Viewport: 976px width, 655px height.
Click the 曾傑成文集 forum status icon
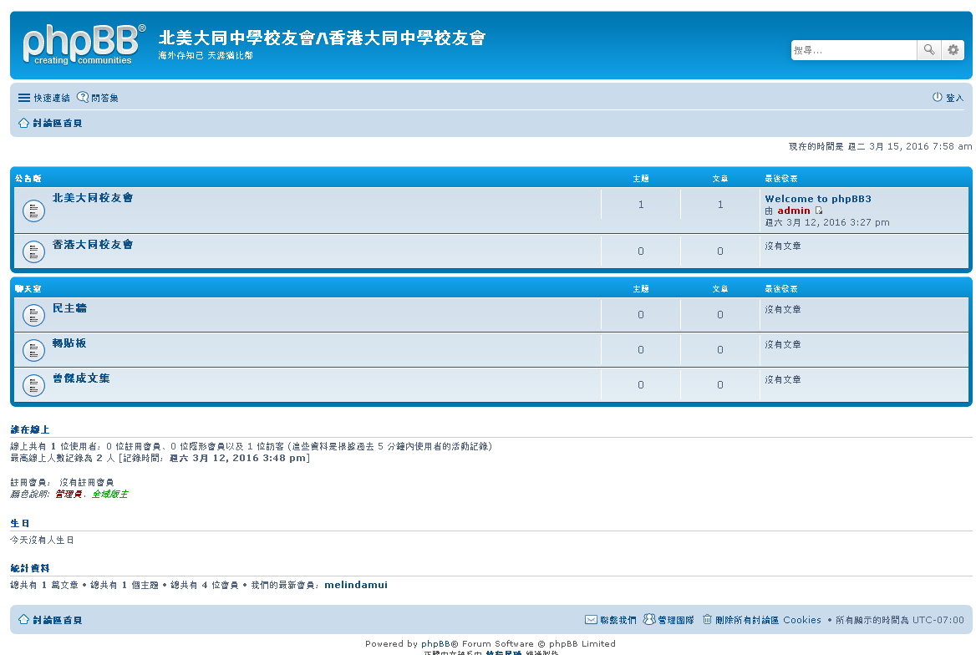click(x=33, y=385)
